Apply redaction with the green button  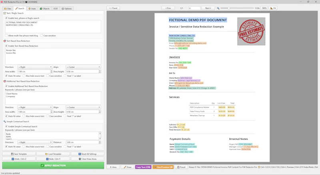coord(53,165)
